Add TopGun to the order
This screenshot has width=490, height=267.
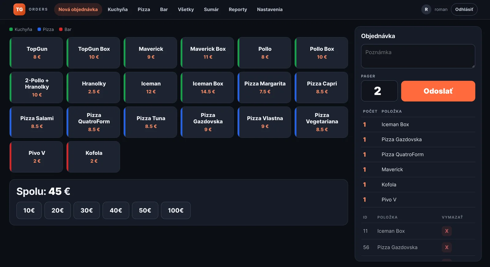tap(36, 53)
